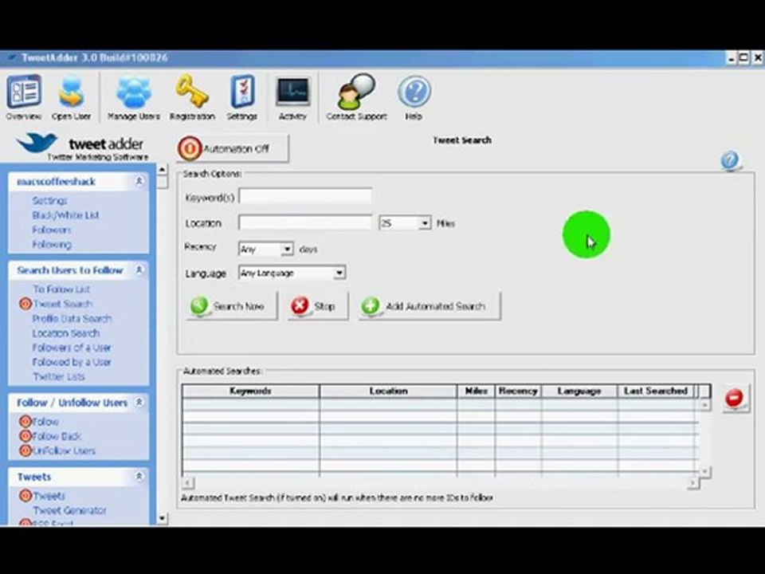Open the Help toolbar icon

414,97
